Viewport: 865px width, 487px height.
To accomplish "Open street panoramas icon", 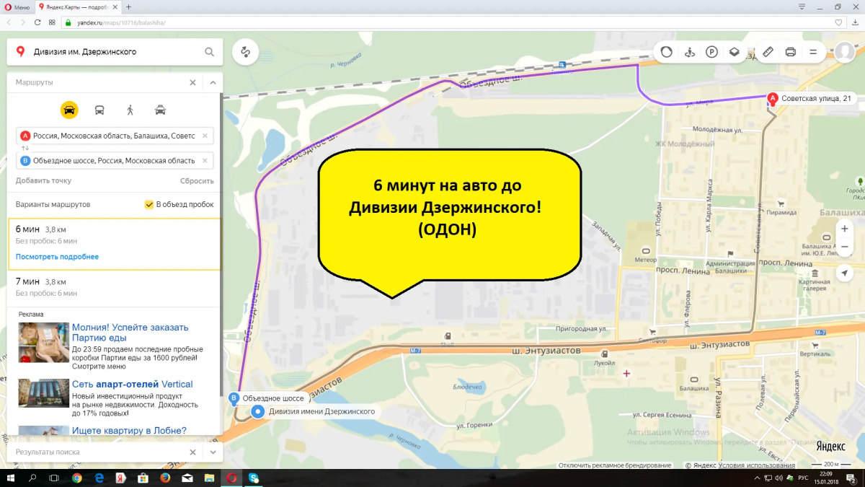I will click(690, 52).
